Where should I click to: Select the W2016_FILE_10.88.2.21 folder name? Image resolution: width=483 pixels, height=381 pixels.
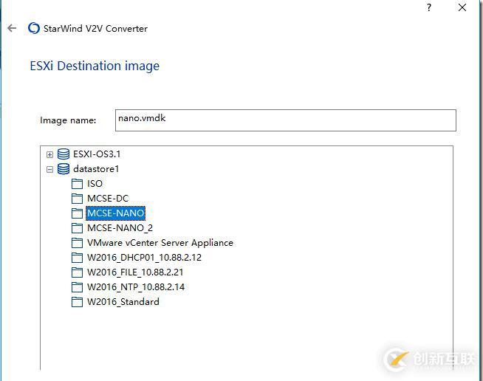[135, 272]
